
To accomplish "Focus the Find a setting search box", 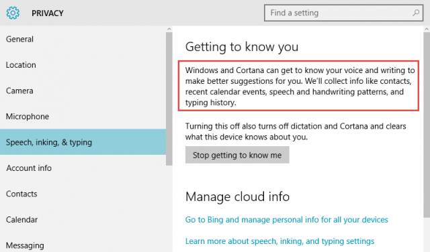I will [343, 13].
